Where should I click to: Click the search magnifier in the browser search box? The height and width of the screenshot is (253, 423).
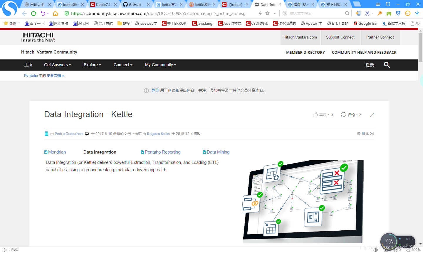pos(347,13)
